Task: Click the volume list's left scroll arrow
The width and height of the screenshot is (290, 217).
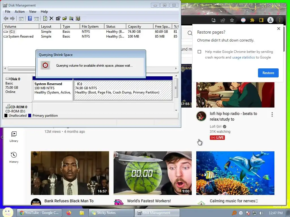Action: [x=5, y=68]
